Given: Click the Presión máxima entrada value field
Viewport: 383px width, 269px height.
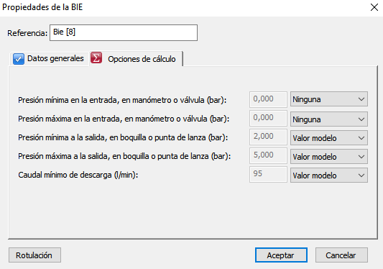Looking at the screenshot, I should pos(268,118).
